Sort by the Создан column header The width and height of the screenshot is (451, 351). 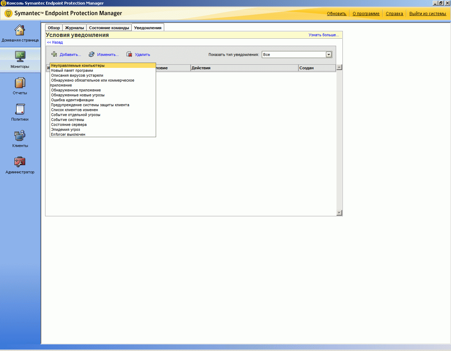pyautogui.click(x=317, y=68)
